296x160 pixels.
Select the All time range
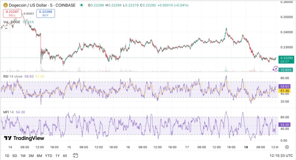[65, 156]
